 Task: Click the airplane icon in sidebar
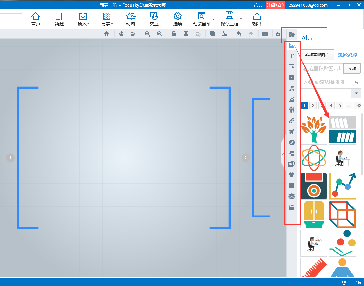point(292,132)
